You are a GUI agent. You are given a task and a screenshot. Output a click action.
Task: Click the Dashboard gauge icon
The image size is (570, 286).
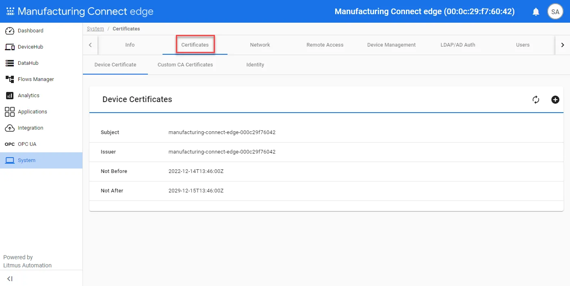click(x=10, y=31)
